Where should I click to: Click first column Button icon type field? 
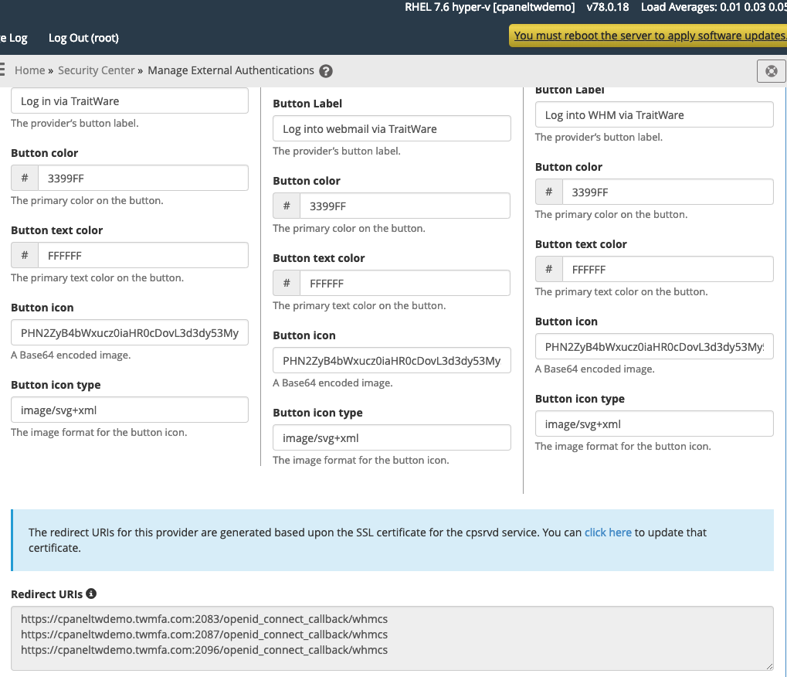click(x=130, y=410)
